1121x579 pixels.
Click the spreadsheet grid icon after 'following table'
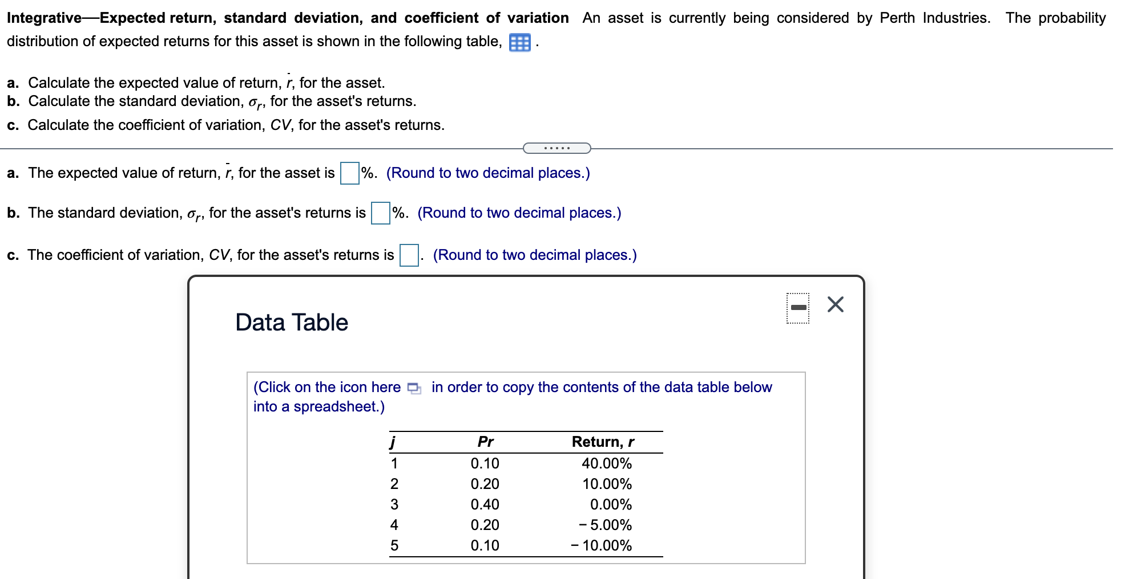point(519,42)
